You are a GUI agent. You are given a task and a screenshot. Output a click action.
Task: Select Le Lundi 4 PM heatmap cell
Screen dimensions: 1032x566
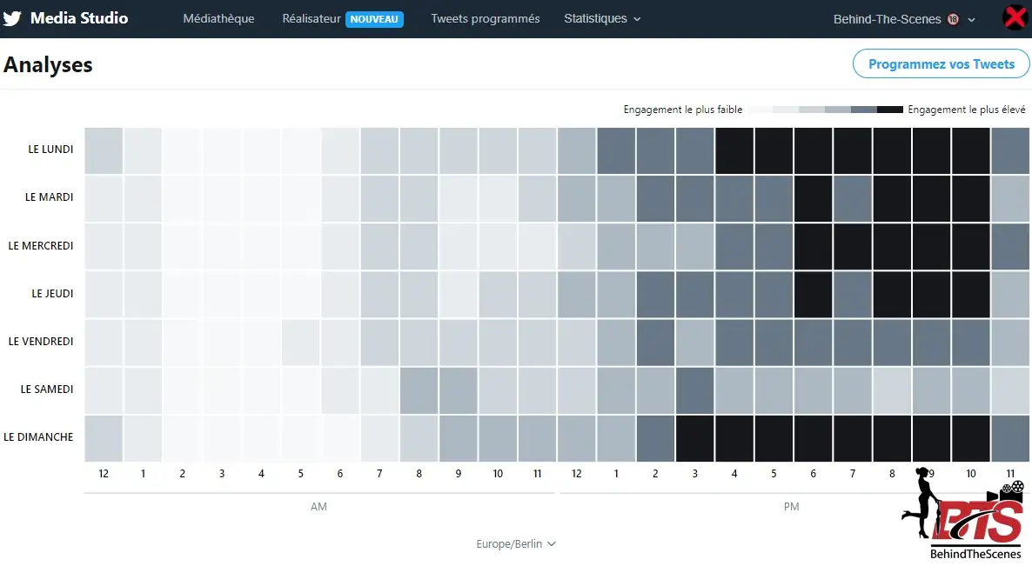734,150
